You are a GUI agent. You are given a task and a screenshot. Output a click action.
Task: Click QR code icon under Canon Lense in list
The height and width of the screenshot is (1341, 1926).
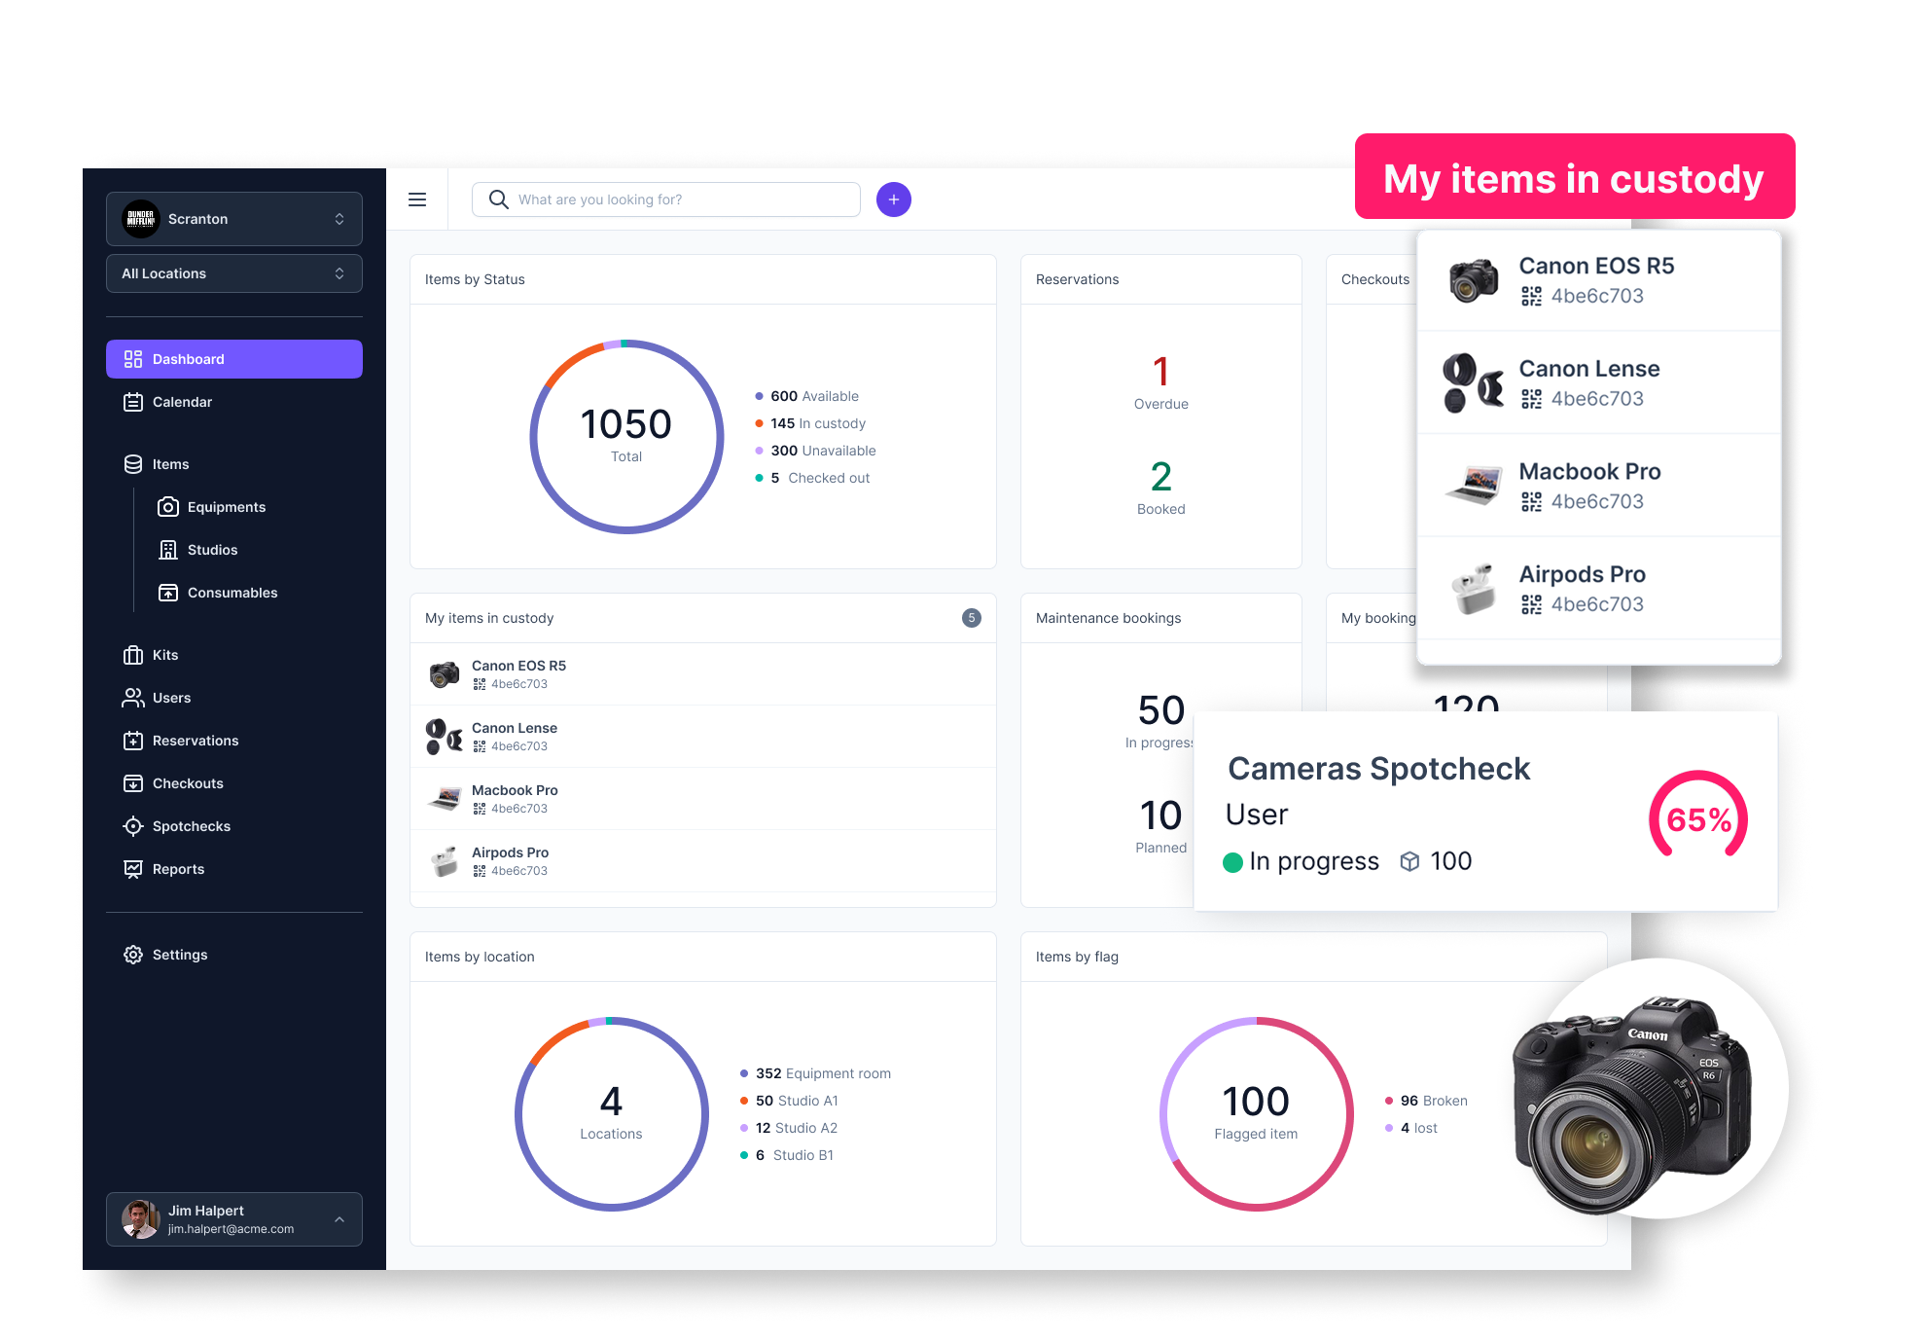click(480, 746)
